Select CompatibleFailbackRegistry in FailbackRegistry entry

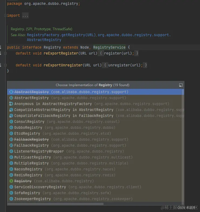pyautogui.click(x=94, y=116)
